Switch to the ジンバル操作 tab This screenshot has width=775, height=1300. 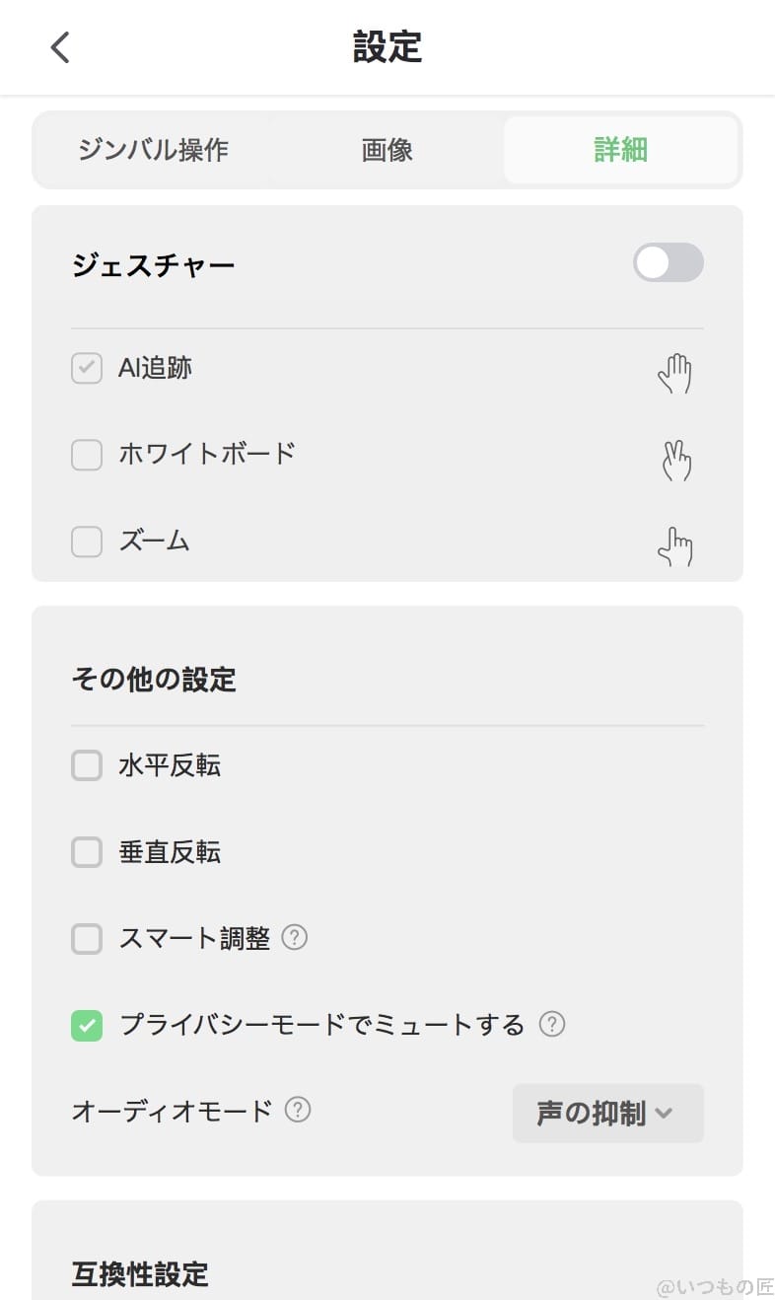tap(153, 150)
